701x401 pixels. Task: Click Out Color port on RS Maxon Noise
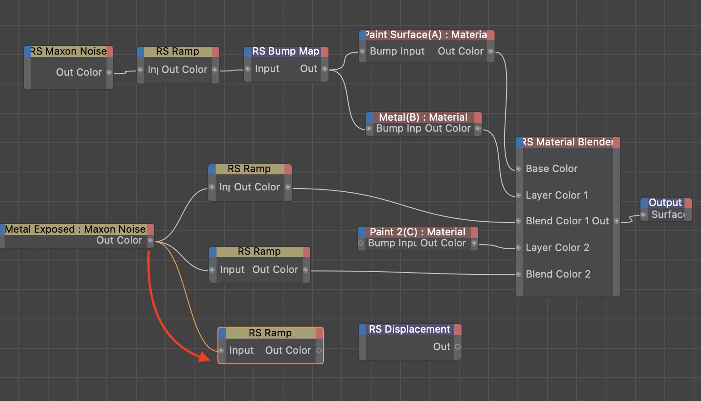[x=109, y=72]
